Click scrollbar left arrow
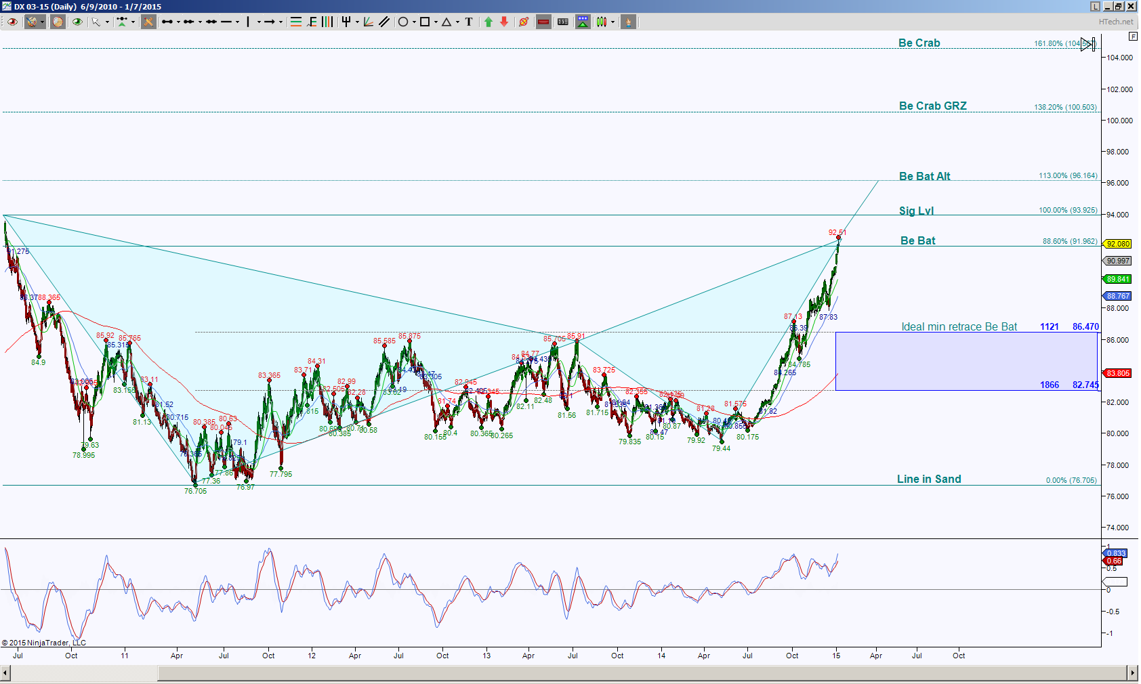This screenshot has width=1141, height=684. coord(5,672)
